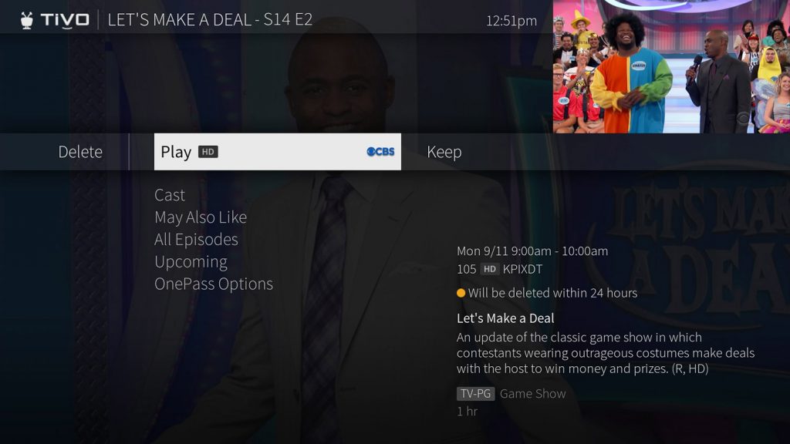Select Keep to preserve the recording
The height and width of the screenshot is (444, 790).
point(444,152)
